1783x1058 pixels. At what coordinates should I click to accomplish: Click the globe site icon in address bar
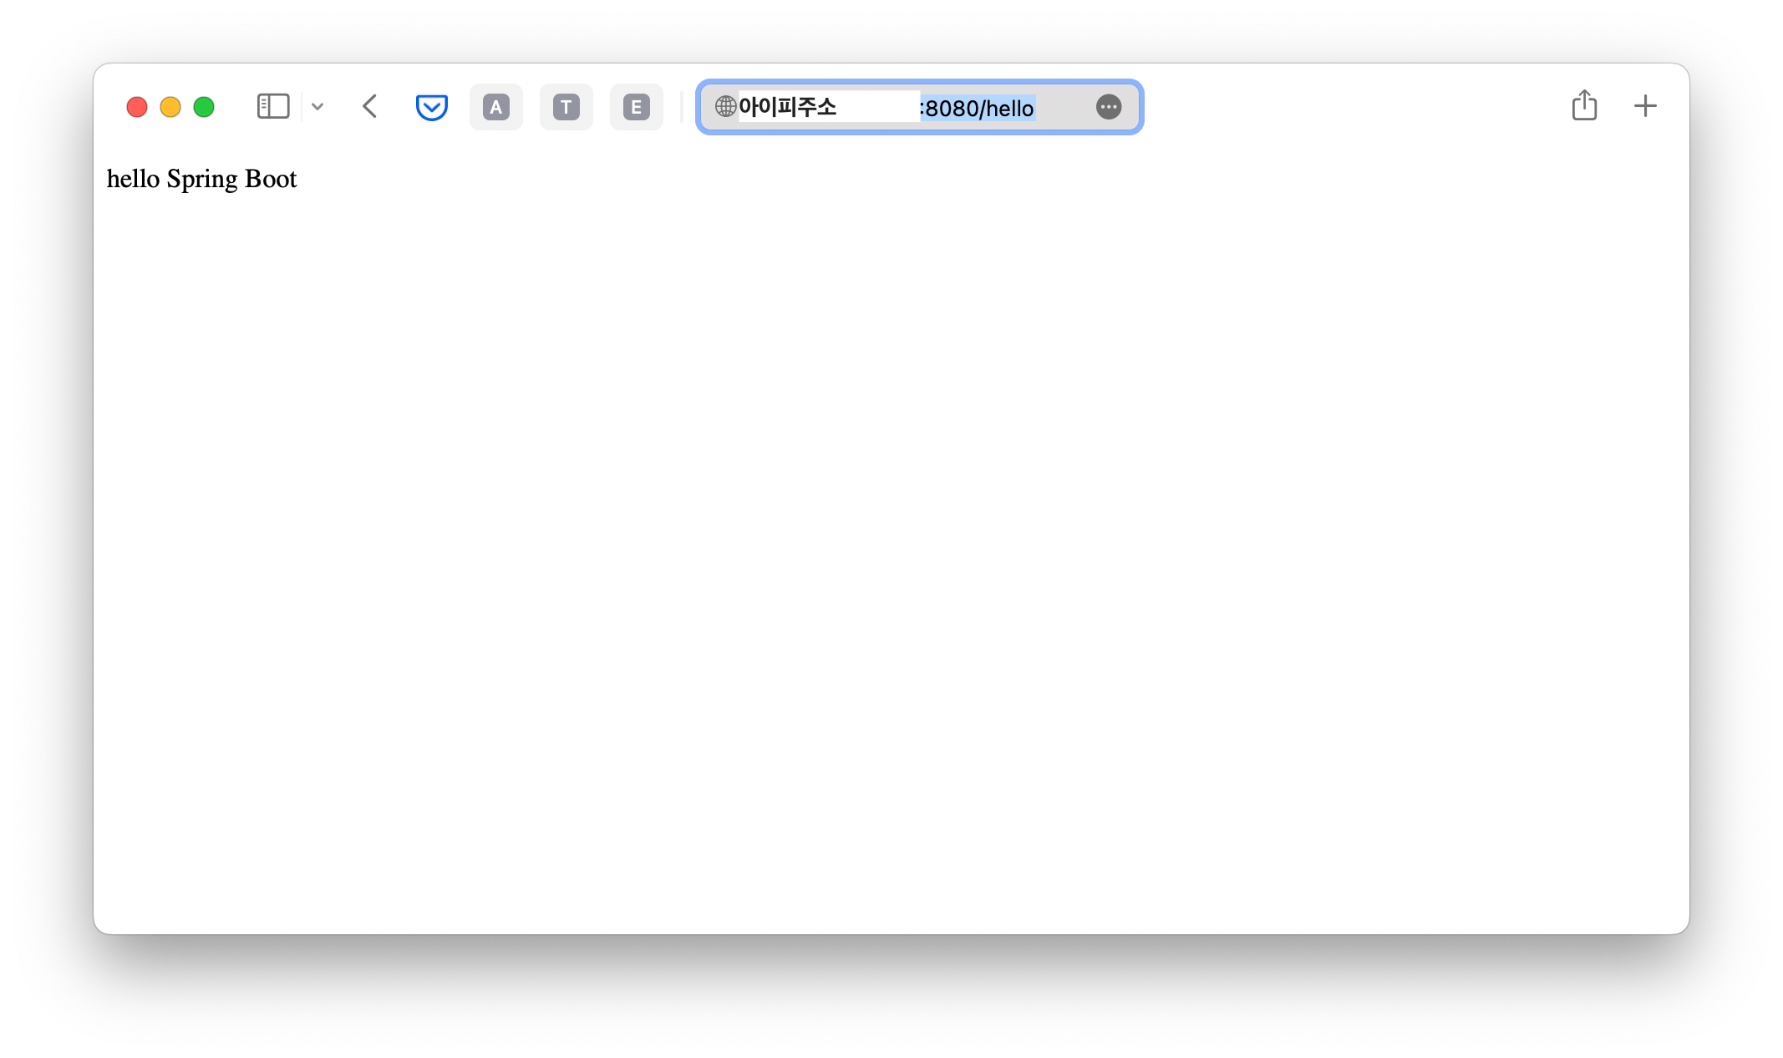tap(725, 106)
